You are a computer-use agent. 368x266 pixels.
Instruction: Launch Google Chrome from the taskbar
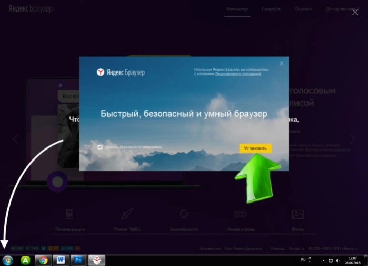(43, 260)
